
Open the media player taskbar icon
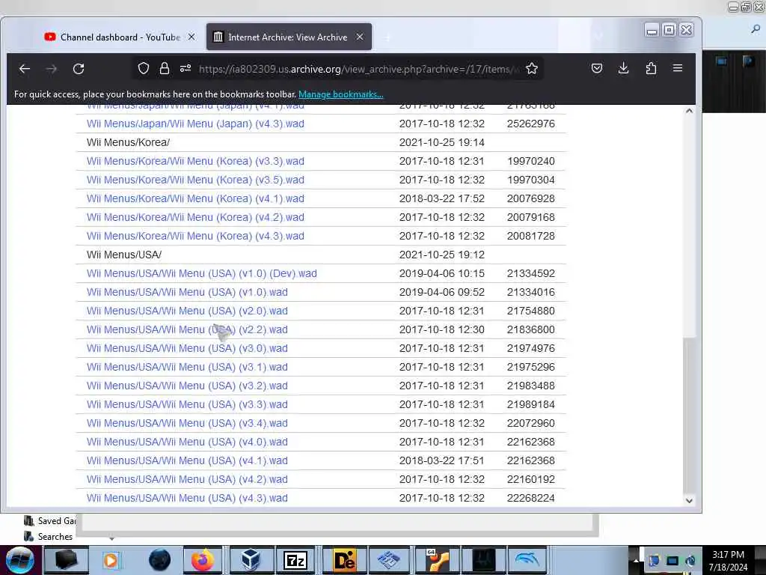(111, 560)
